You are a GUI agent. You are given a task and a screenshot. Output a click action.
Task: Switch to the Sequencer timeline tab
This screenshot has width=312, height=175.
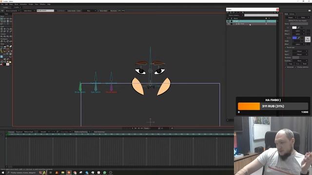19,132
